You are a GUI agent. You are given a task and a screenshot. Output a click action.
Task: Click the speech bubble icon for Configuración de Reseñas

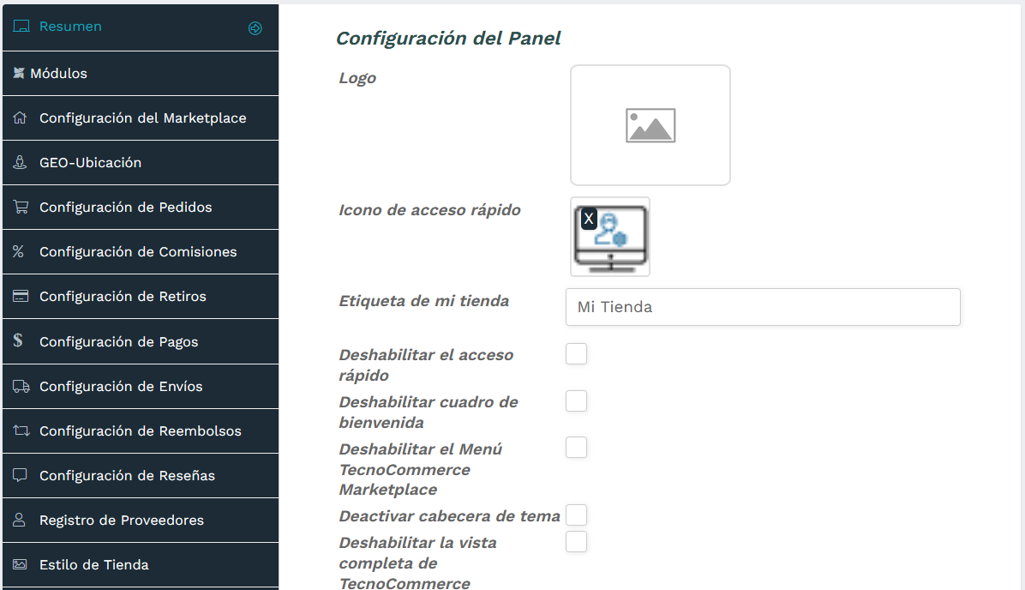tap(18, 475)
